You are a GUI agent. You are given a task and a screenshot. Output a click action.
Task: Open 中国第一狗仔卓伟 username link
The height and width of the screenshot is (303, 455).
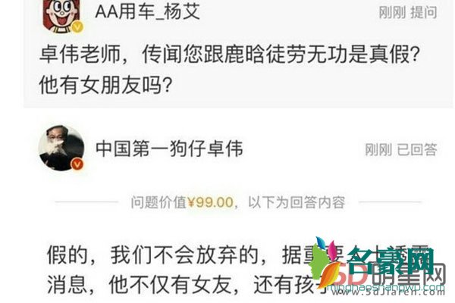(169, 148)
